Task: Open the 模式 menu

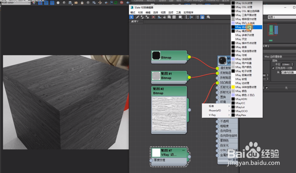Action: [133, 12]
